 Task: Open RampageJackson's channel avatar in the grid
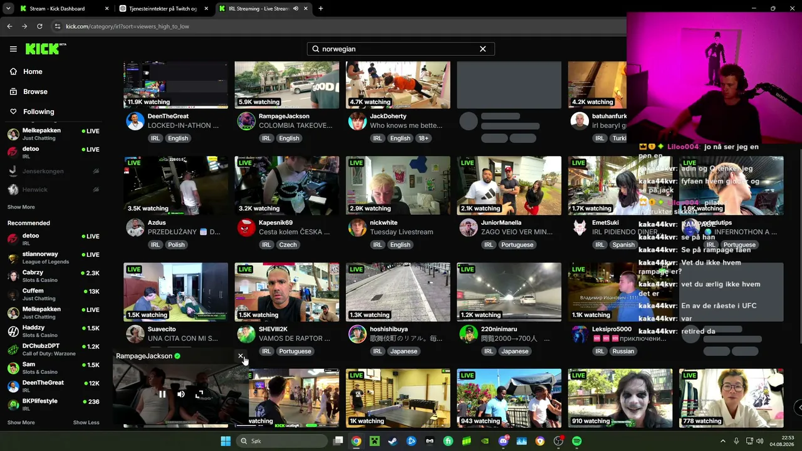pyautogui.click(x=246, y=121)
